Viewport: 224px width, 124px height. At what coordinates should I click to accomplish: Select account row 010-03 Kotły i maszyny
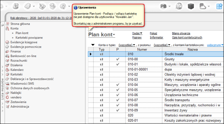[x=156, y=80]
